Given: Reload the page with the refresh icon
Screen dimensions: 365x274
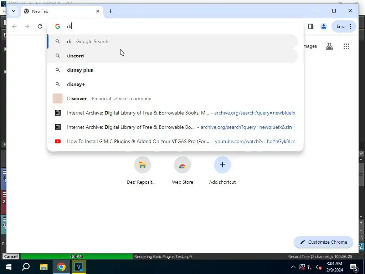Looking at the screenshot, I should pos(40,26).
